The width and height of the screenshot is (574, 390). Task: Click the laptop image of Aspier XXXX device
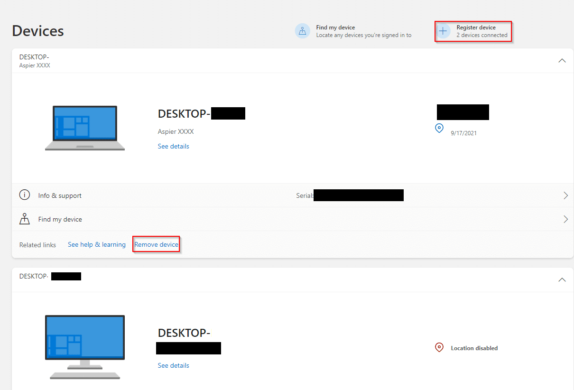[x=85, y=128]
